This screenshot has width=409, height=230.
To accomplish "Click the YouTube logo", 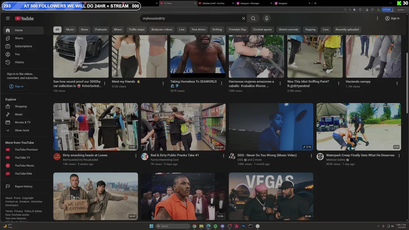I will click(x=24, y=19).
